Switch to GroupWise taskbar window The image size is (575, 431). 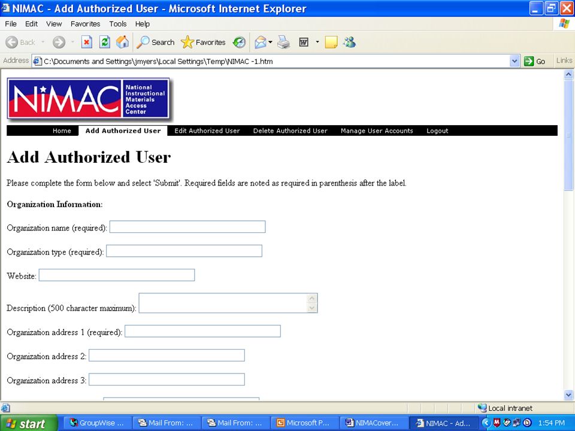click(97, 423)
